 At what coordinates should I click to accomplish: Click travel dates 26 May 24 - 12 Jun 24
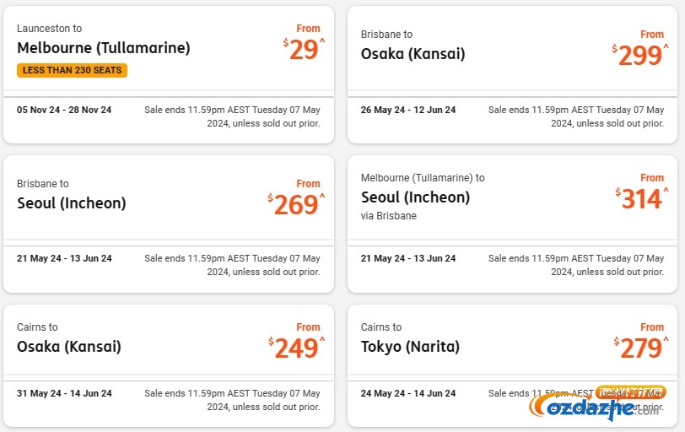pyautogui.click(x=408, y=110)
